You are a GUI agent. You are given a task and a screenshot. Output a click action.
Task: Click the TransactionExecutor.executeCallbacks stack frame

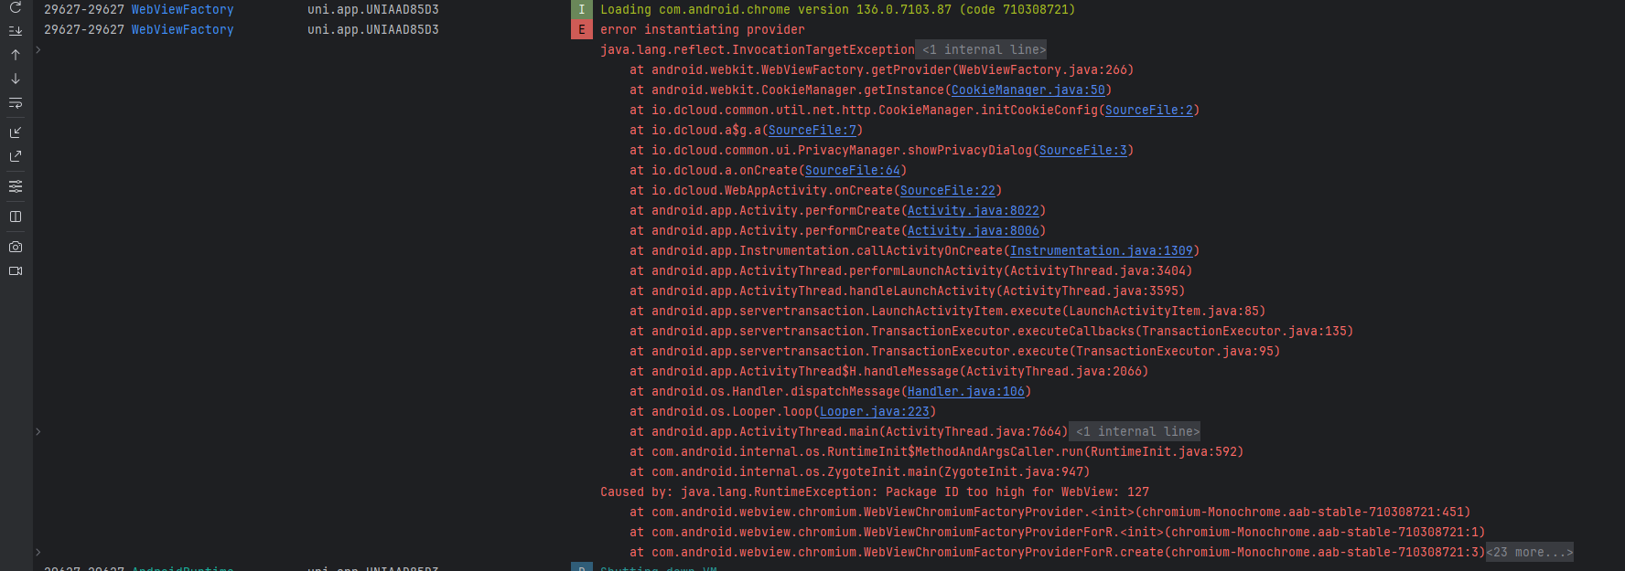tap(992, 332)
